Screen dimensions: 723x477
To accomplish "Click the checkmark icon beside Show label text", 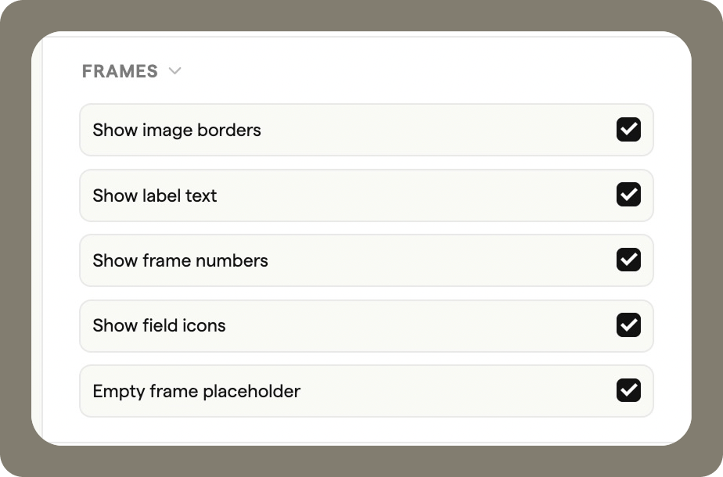I will pos(629,195).
